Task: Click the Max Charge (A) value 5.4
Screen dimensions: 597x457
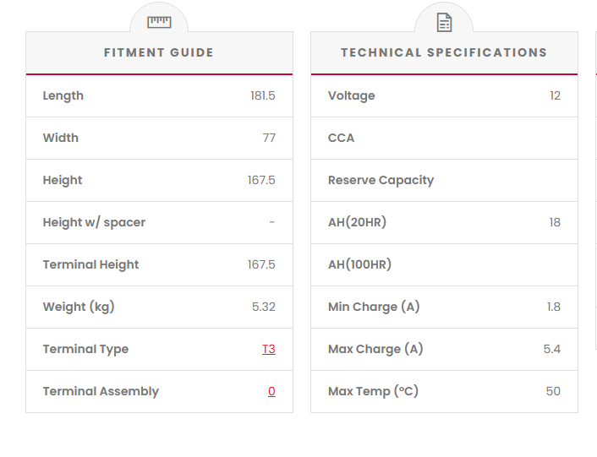Action: 552,349
